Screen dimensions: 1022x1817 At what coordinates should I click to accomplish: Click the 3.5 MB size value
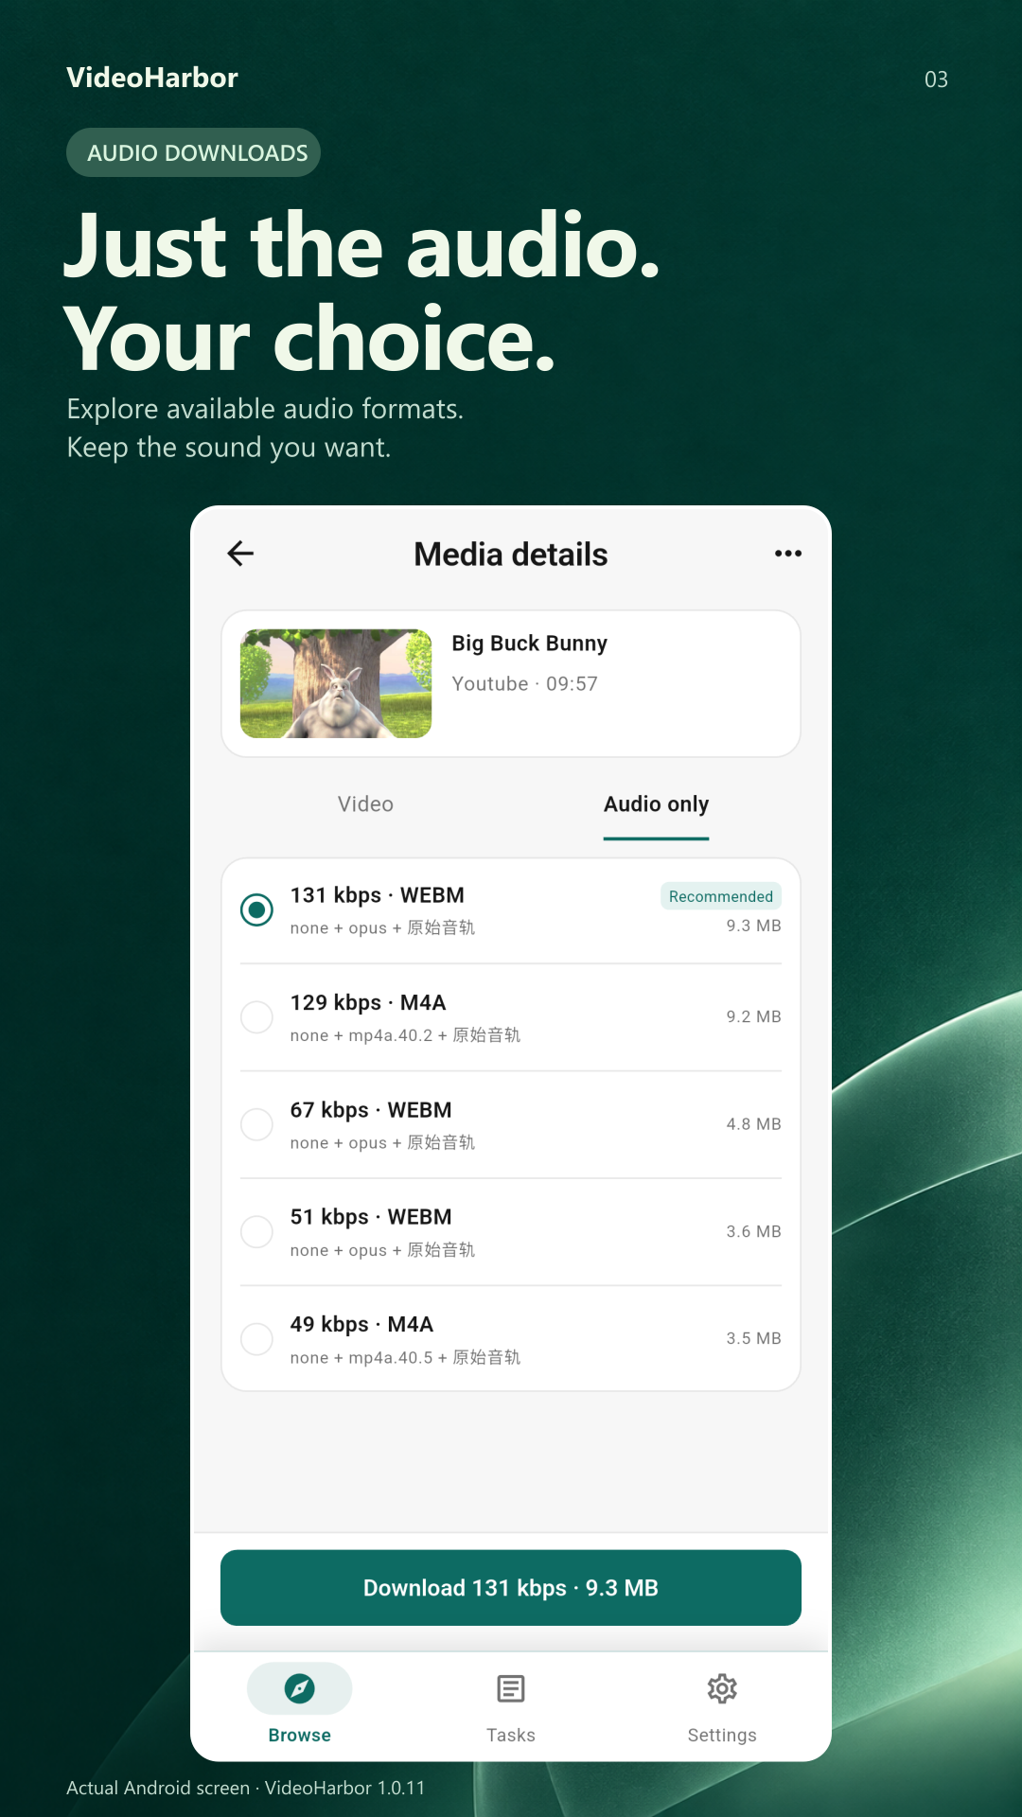pos(754,1338)
